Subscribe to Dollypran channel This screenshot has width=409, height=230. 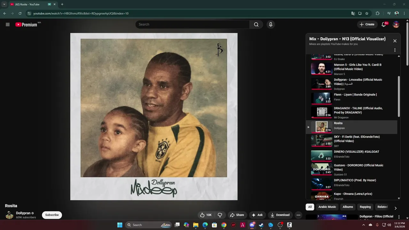(x=52, y=215)
